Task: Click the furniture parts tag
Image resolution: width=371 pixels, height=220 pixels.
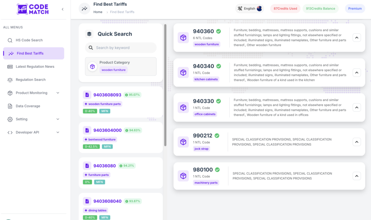Action: pos(96,175)
